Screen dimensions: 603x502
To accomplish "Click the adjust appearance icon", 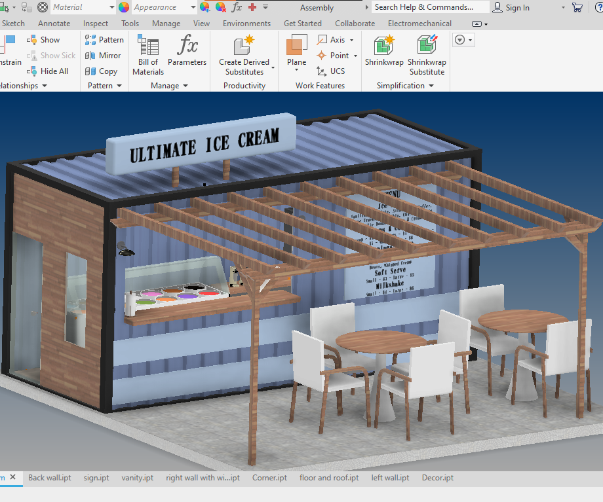I will coord(204,7).
